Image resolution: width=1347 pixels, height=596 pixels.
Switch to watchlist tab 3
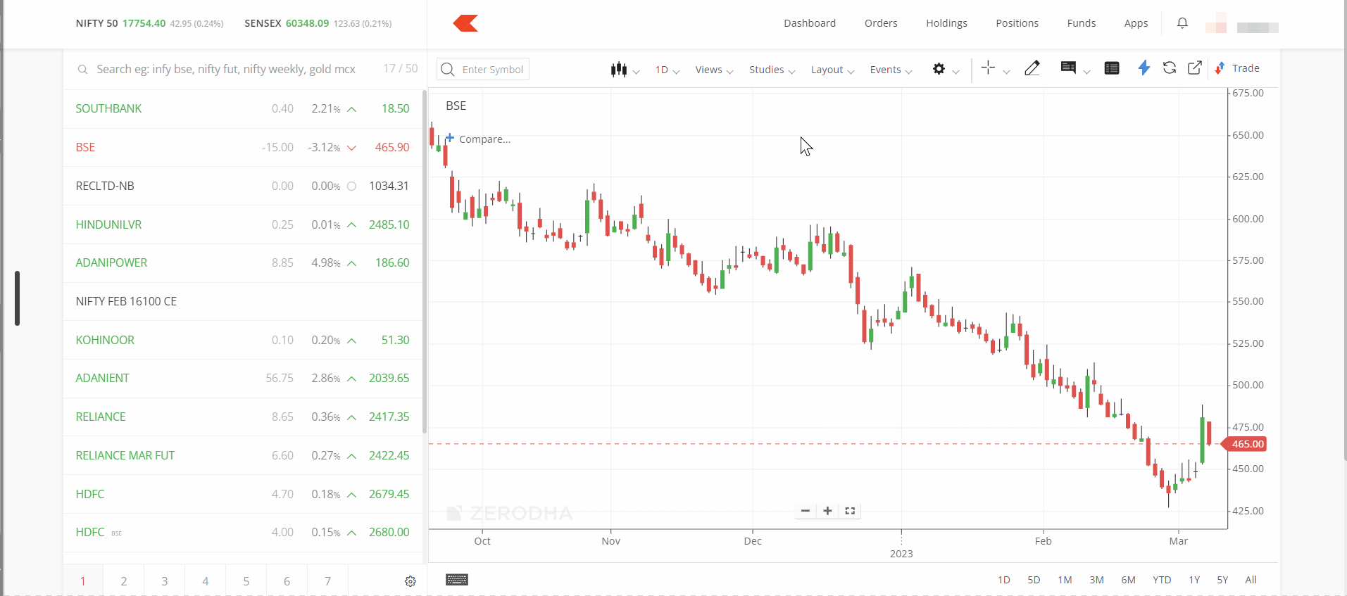click(x=165, y=581)
